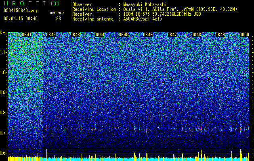Click the bright meteor echo below 0650
This screenshot has width=254, height=161.
point(241,129)
